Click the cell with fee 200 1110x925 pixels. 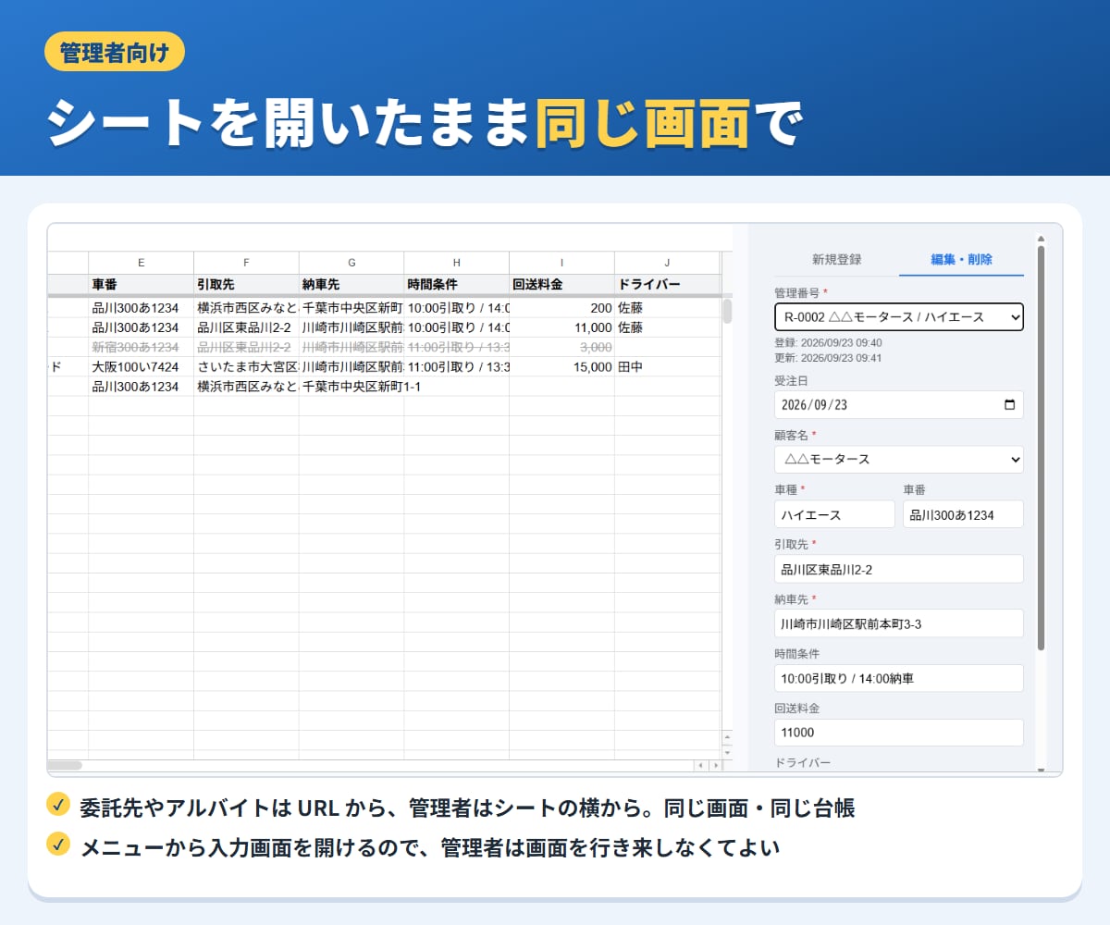(x=561, y=308)
